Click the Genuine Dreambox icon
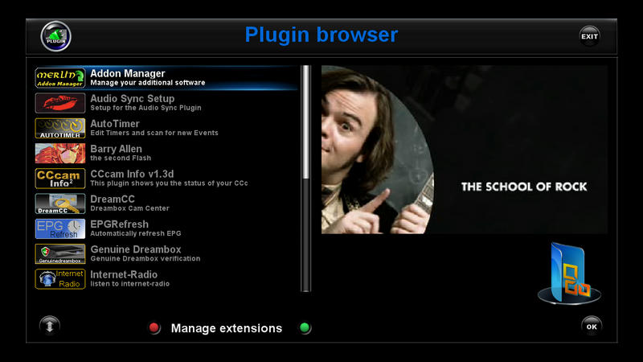Image resolution: width=643 pixels, height=362 pixels. (60, 253)
